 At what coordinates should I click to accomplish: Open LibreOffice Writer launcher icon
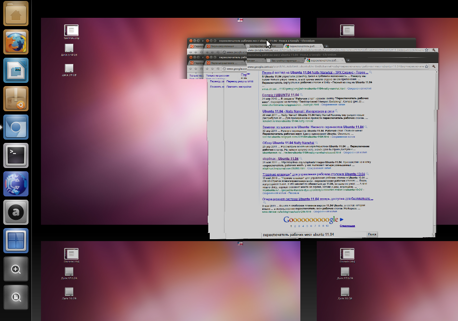16,70
